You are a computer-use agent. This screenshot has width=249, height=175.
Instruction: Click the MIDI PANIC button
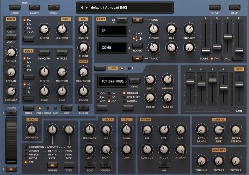click(15, 7)
